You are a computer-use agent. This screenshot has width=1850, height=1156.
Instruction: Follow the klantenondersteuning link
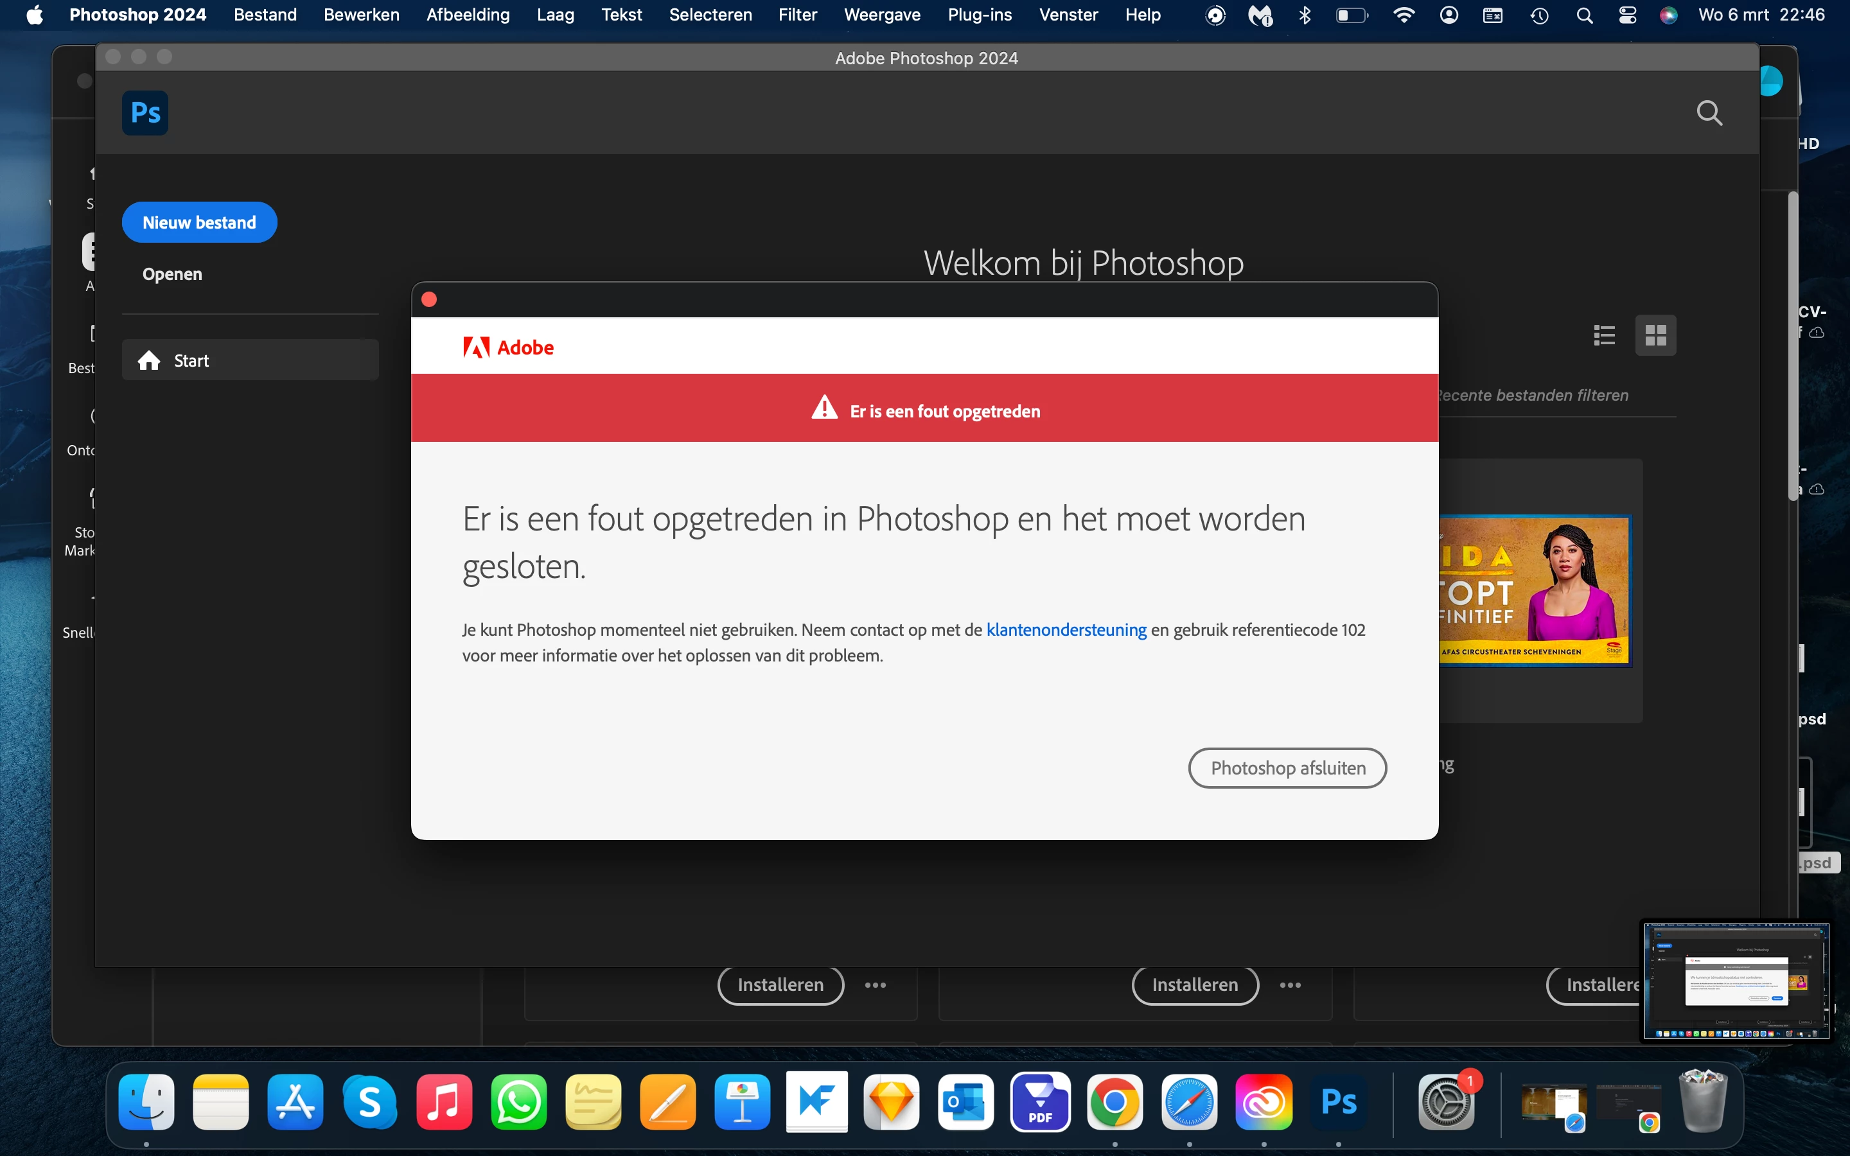[1066, 629]
